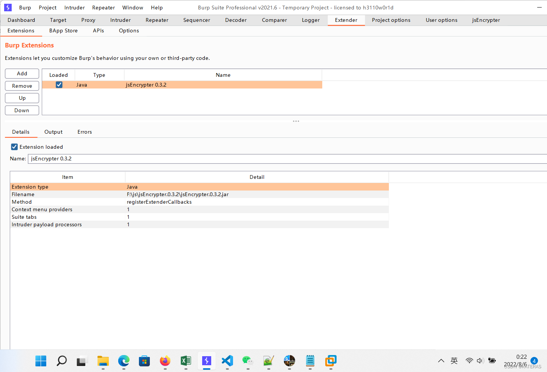The width and height of the screenshot is (547, 372).
Task: Open the Repeater menu in the menu bar
Action: [104, 8]
